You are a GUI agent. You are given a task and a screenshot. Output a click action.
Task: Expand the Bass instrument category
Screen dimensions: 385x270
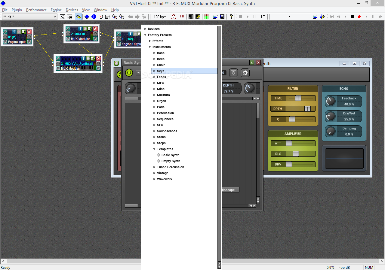[x=154, y=53]
